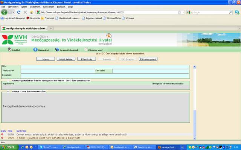Screen dimensions: 241x150
Task: Open the Fájl menu
Action: pos(3,7)
